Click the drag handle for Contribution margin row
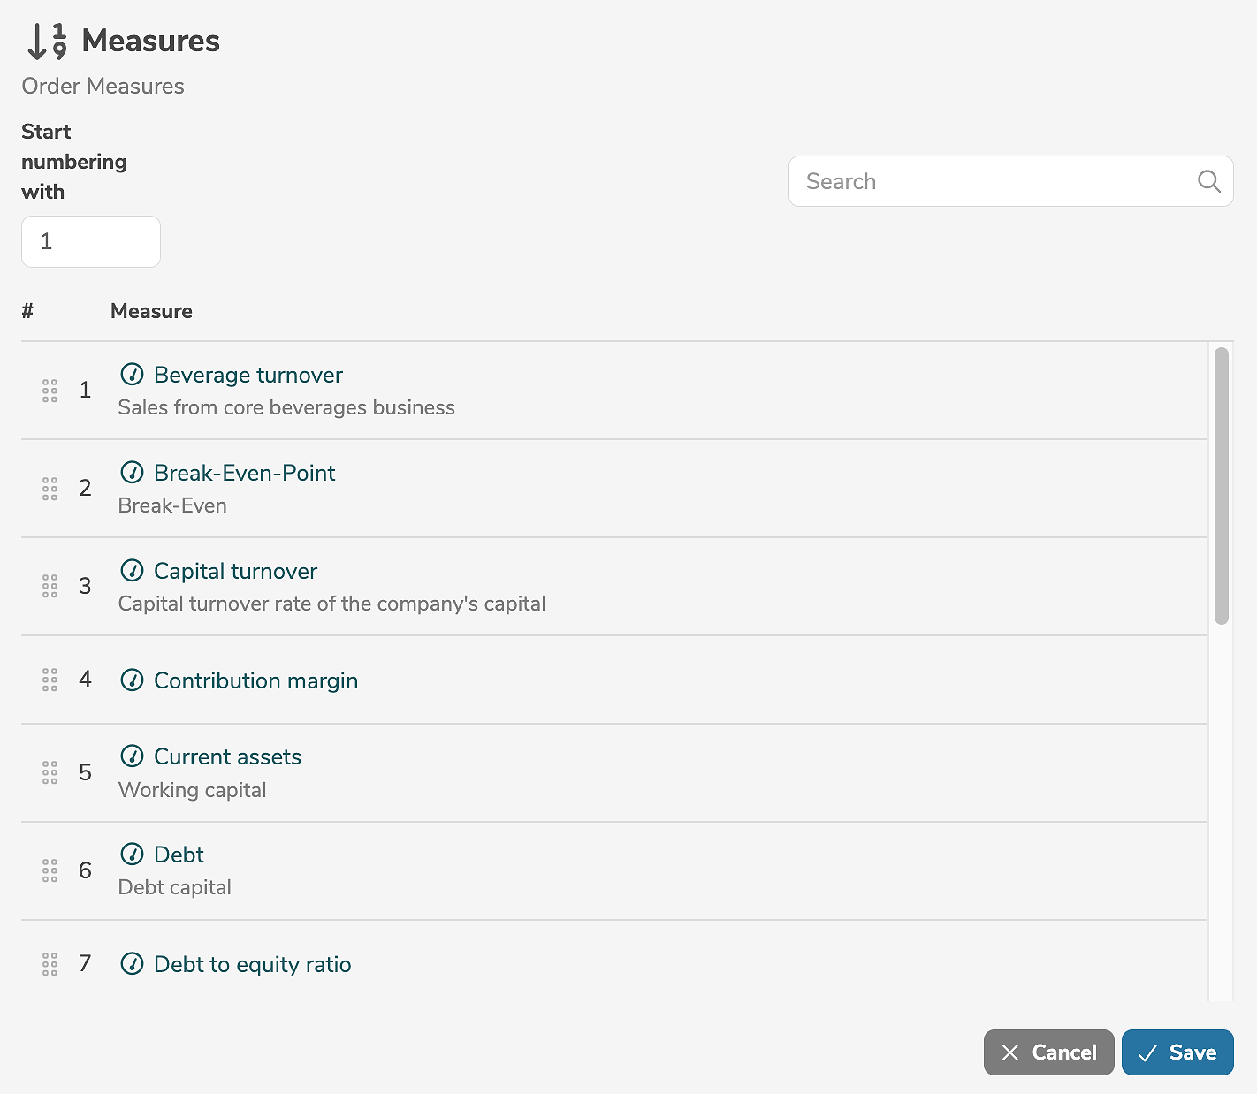The height and width of the screenshot is (1094, 1257). tap(50, 680)
